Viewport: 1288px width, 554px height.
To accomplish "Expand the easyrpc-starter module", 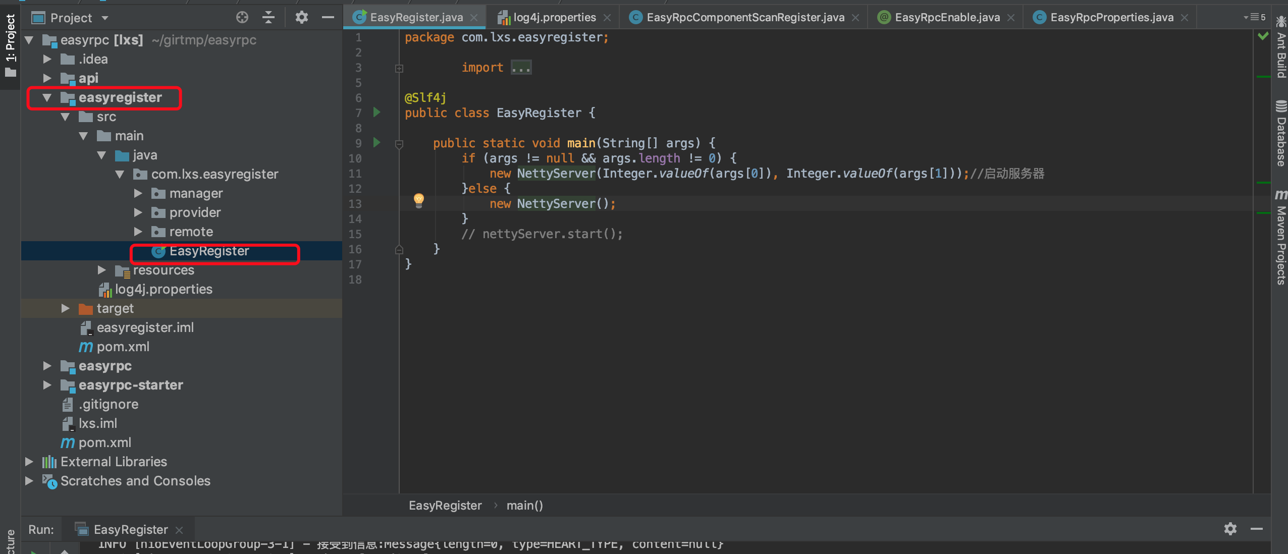I will [x=47, y=385].
